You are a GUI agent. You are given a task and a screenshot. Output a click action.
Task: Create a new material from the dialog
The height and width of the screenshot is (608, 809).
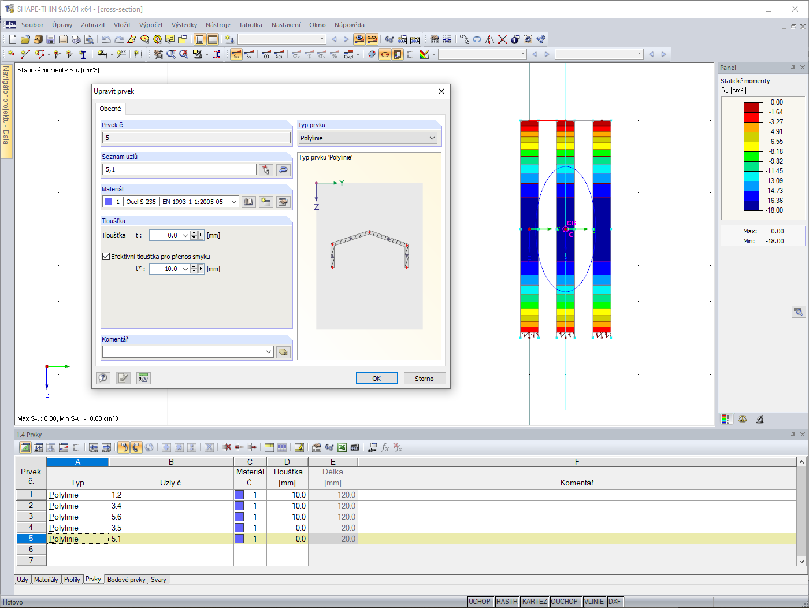pyautogui.click(x=266, y=202)
